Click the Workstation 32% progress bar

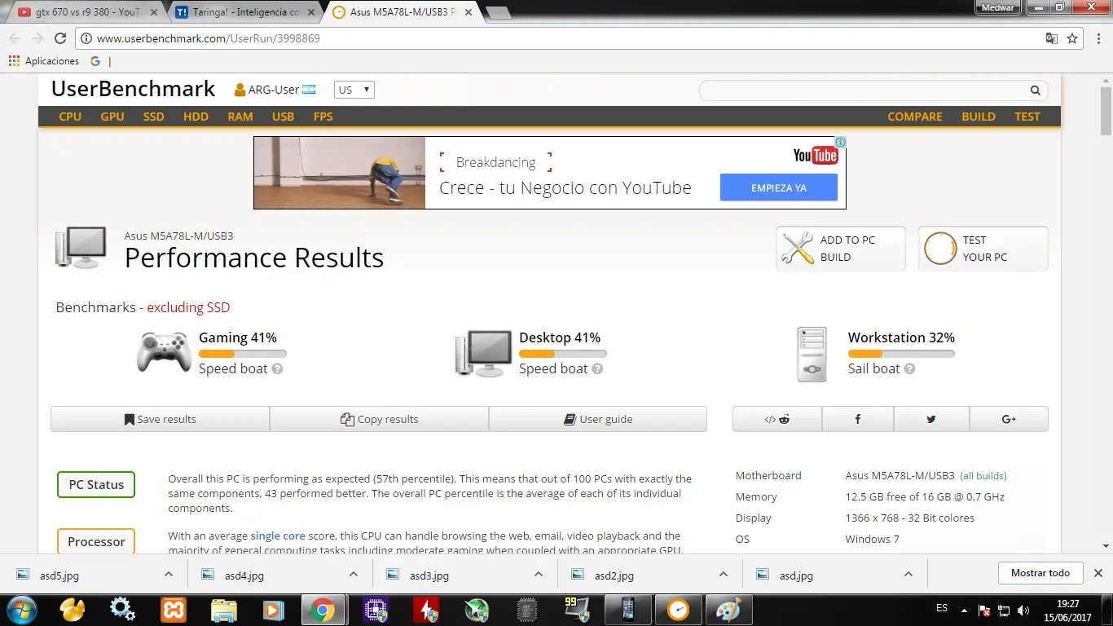click(901, 354)
